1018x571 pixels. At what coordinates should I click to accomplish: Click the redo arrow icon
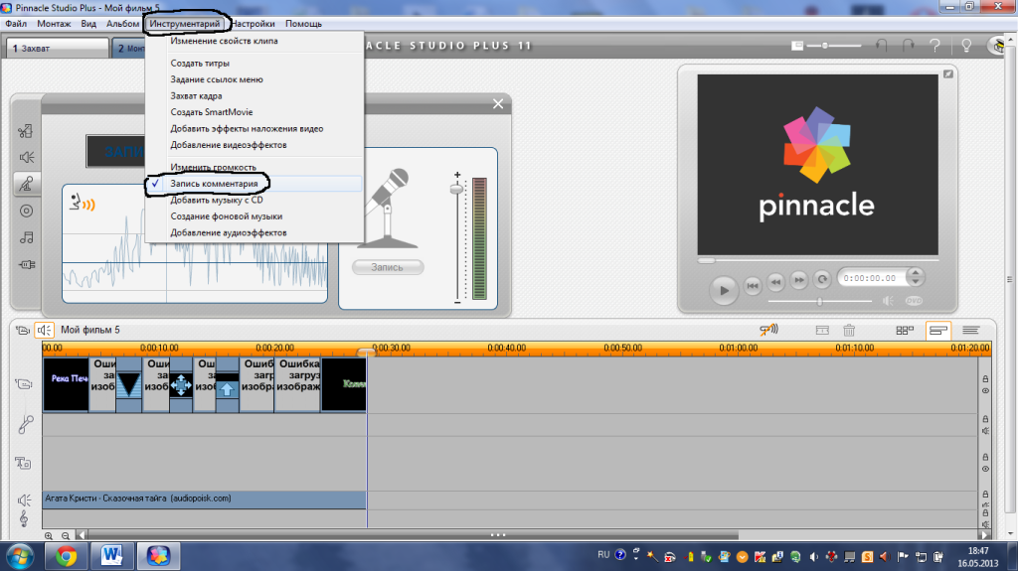click(909, 46)
